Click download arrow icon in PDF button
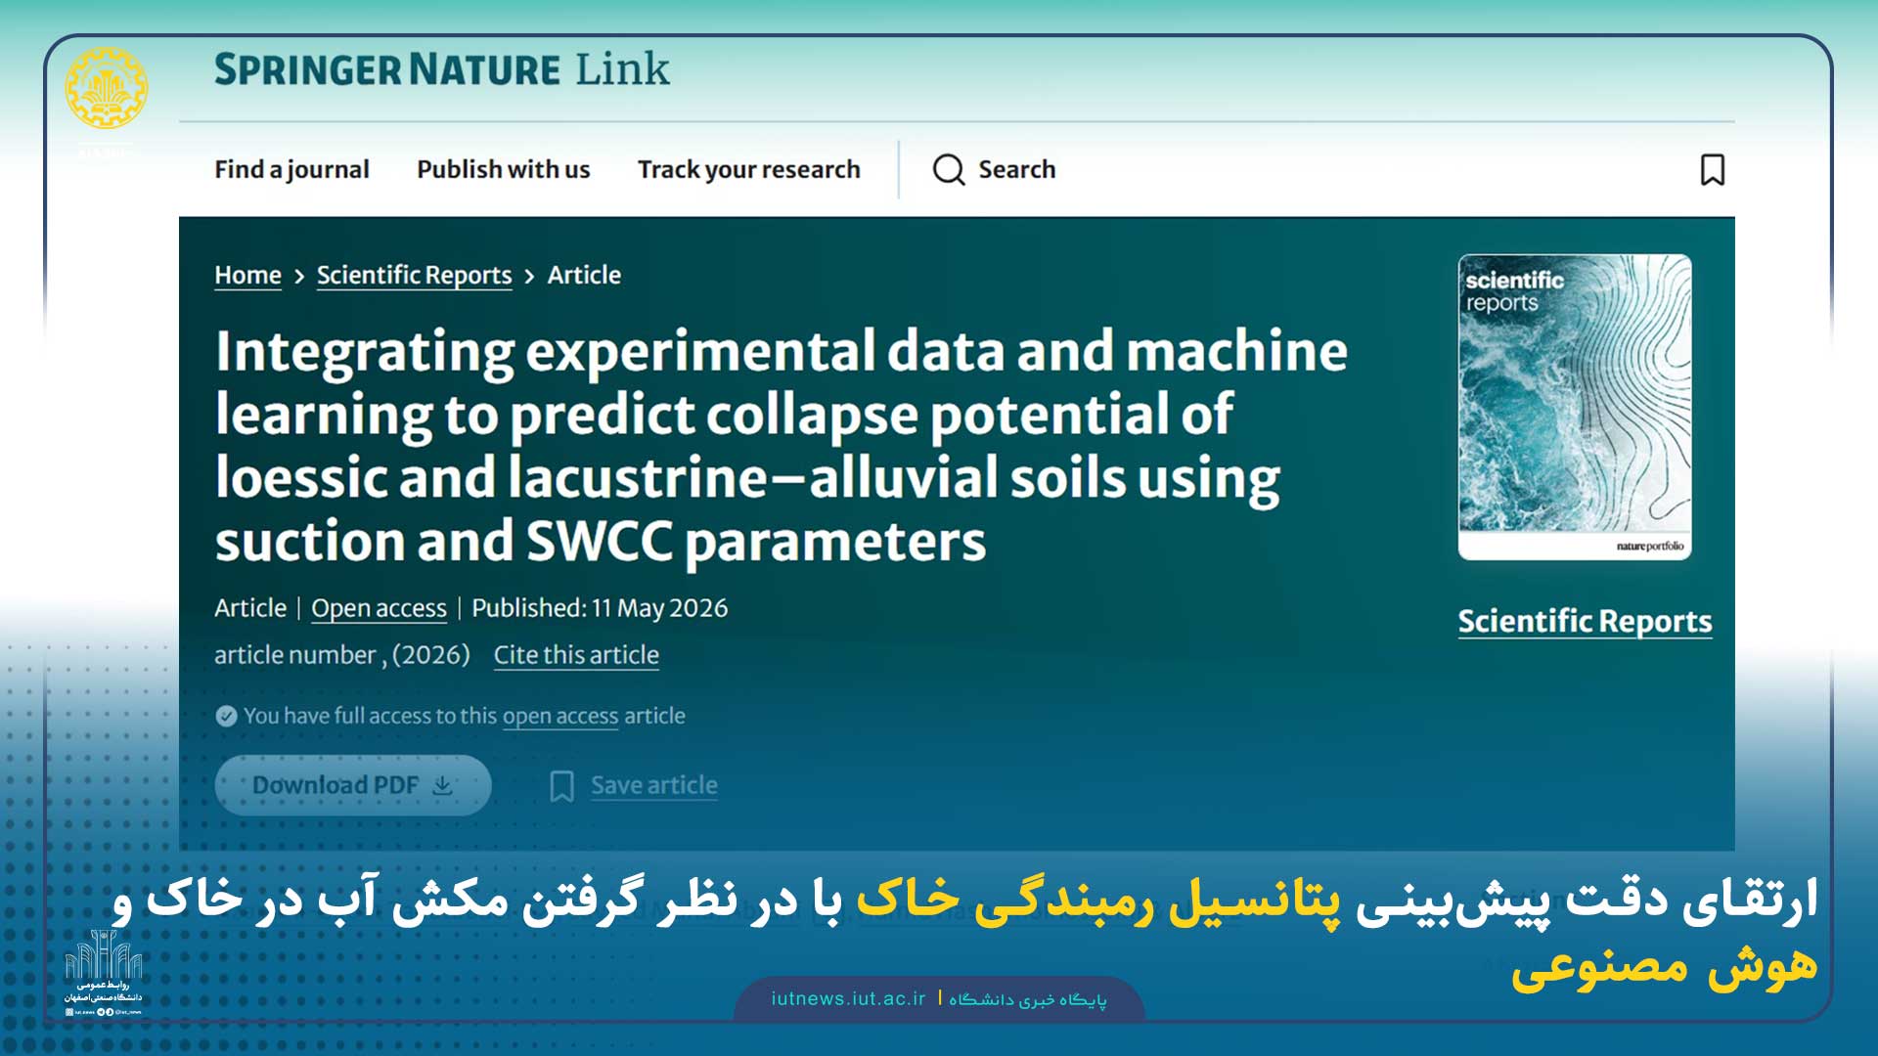 (443, 785)
